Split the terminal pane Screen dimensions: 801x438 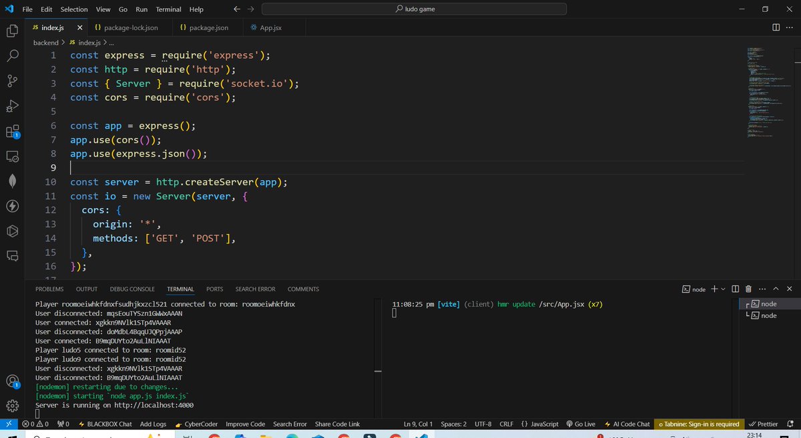(x=735, y=289)
